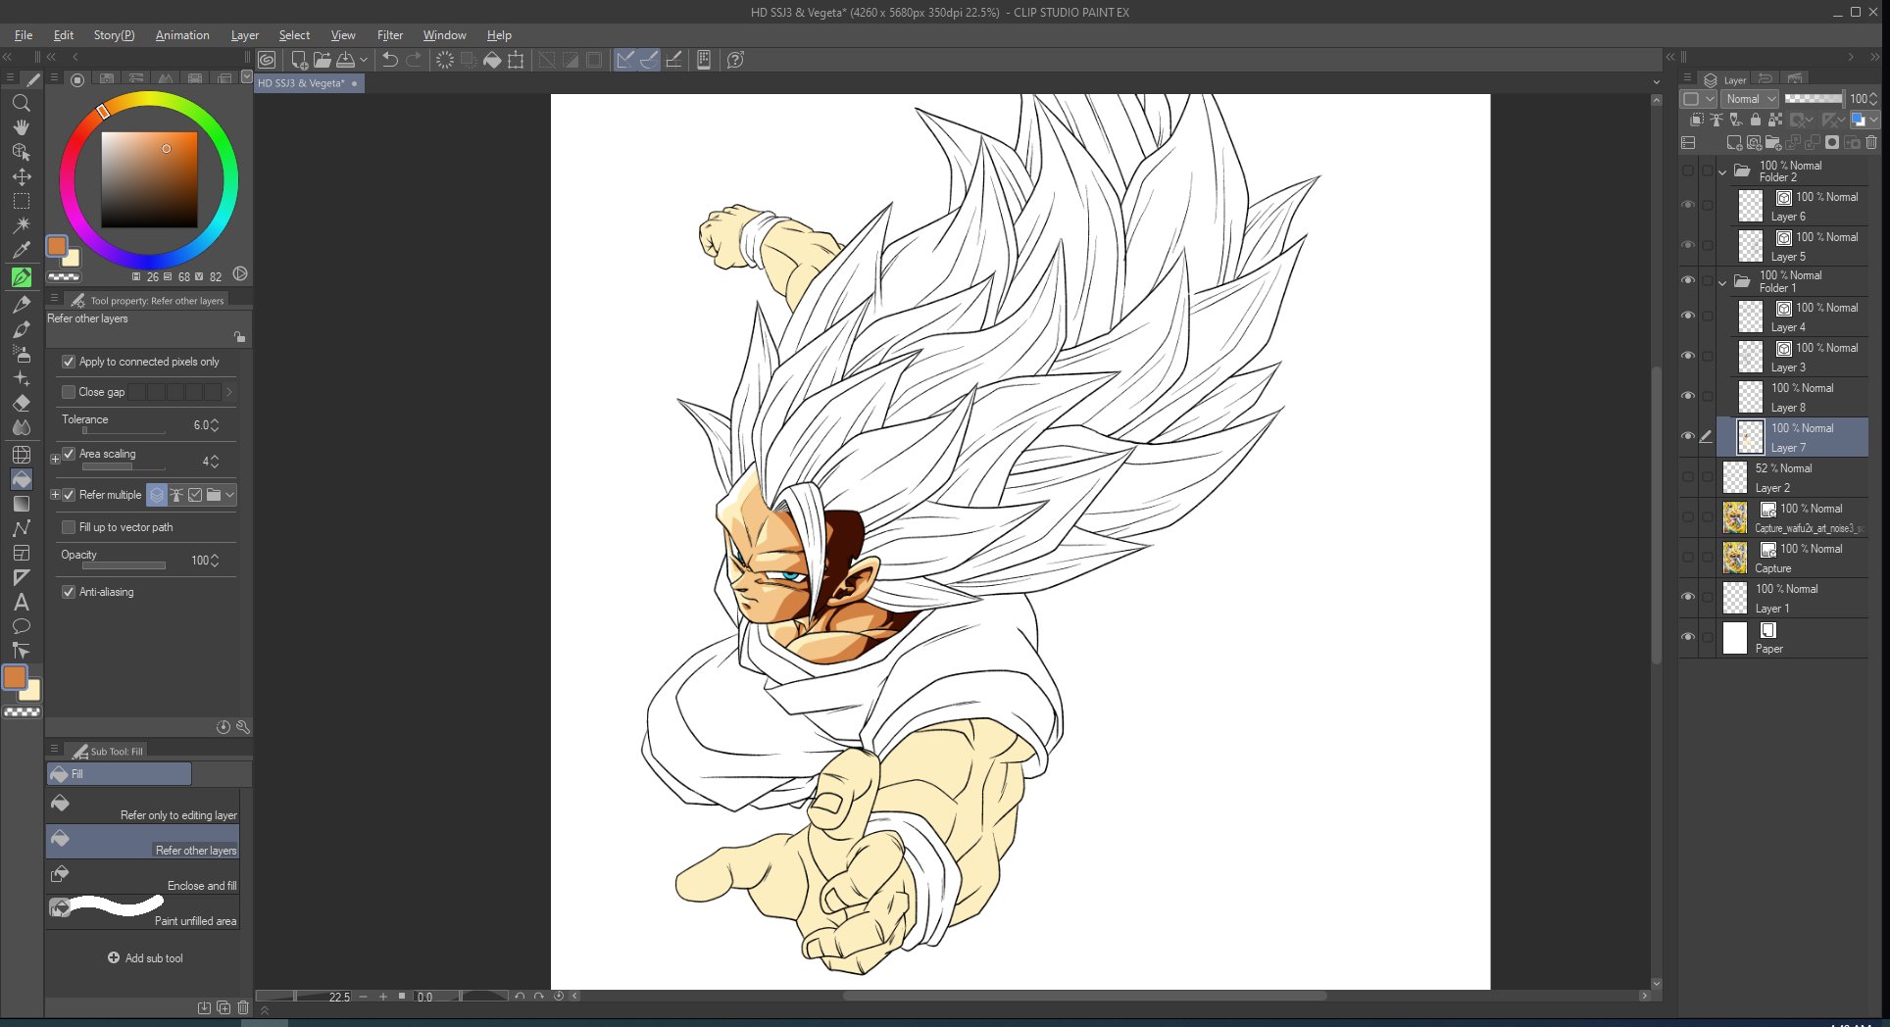Select the Move layer tool

click(21, 176)
